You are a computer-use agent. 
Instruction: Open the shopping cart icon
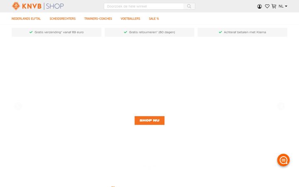click(x=274, y=6)
